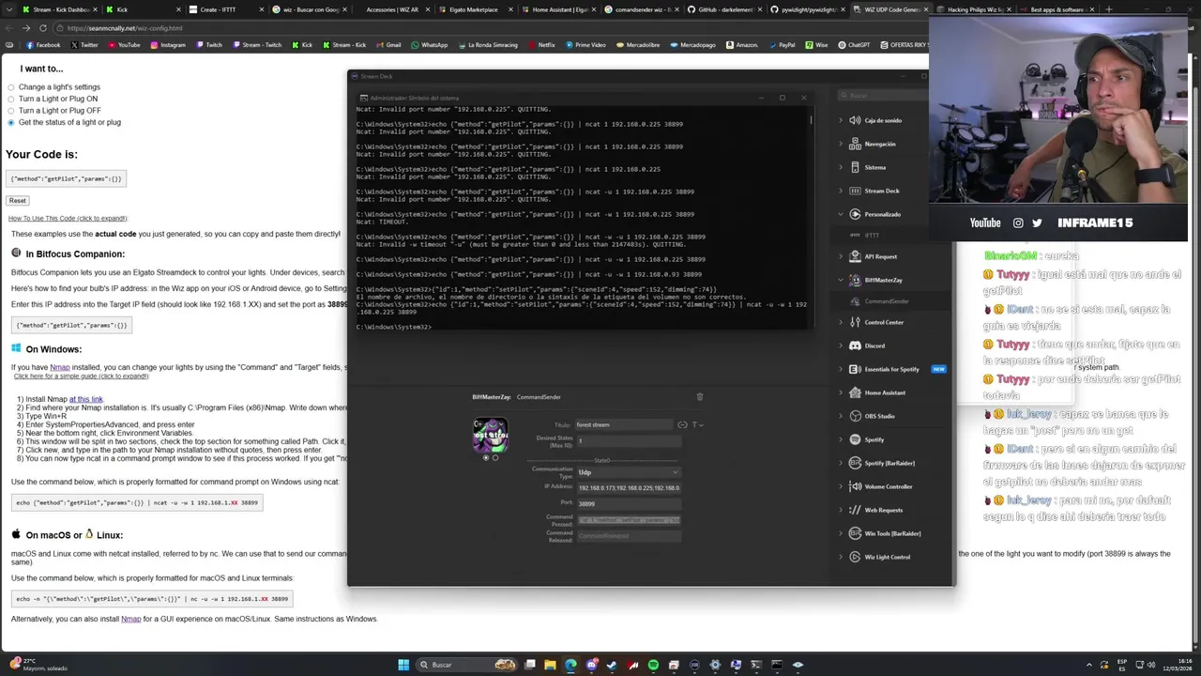Screen dimensions: 1201x676
Task: Click the Reset button
Action: click(x=17, y=201)
